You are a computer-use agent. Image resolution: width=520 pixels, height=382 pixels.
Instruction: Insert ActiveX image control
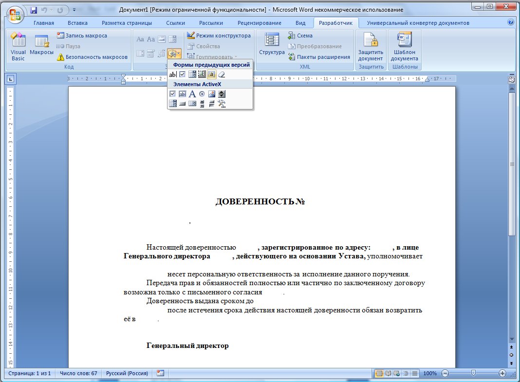click(x=212, y=94)
